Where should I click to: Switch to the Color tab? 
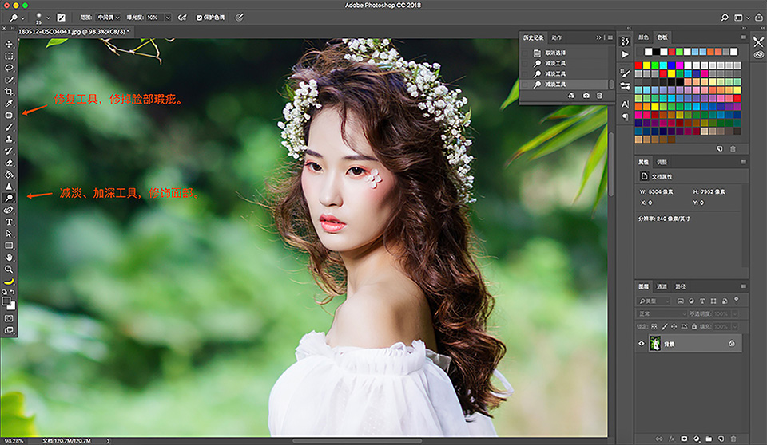coord(643,37)
